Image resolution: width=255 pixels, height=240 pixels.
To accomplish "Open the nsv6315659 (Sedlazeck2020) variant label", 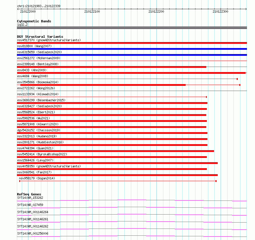I will 40,52.
